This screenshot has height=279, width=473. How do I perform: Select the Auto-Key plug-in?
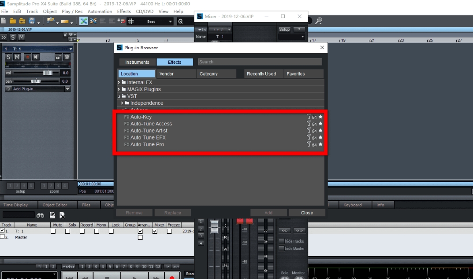pos(141,117)
